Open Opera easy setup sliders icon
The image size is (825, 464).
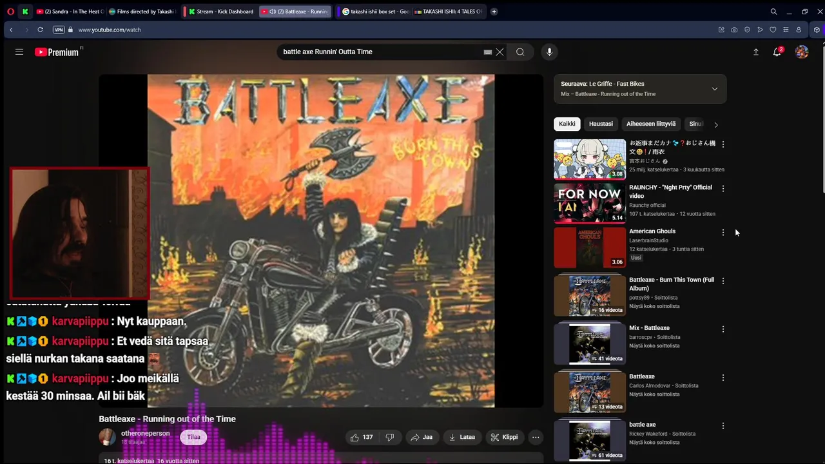coord(786,30)
